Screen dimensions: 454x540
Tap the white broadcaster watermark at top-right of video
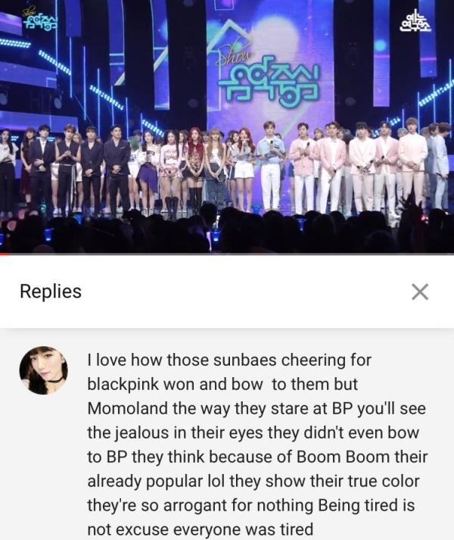(415, 20)
